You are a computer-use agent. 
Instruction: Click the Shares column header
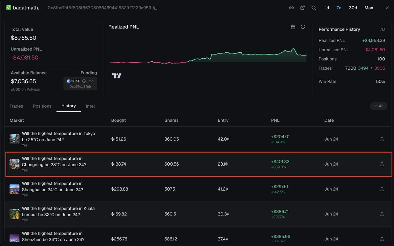pyautogui.click(x=171, y=120)
